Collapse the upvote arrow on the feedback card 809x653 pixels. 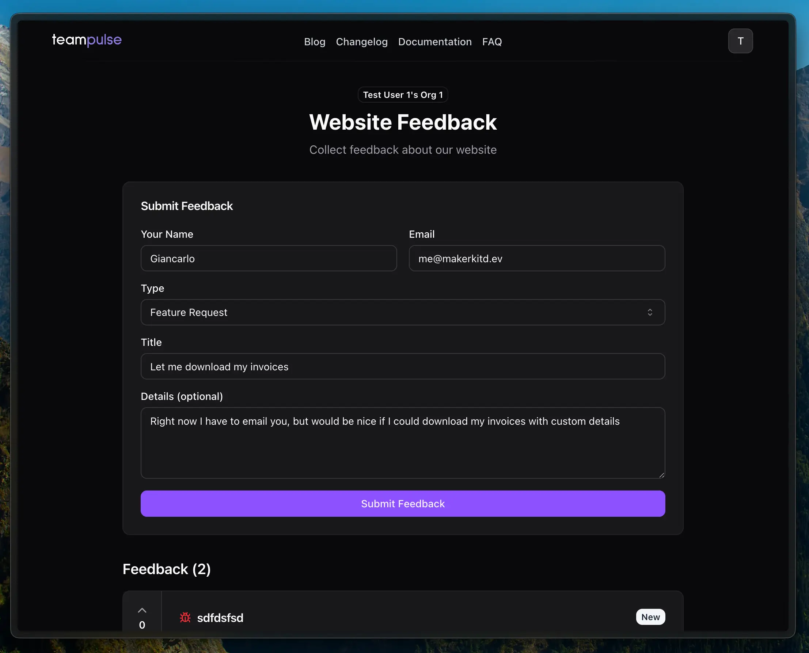pyautogui.click(x=142, y=610)
